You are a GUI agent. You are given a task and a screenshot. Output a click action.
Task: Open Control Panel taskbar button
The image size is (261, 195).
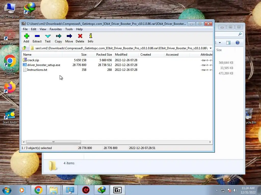tap(70, 190)
